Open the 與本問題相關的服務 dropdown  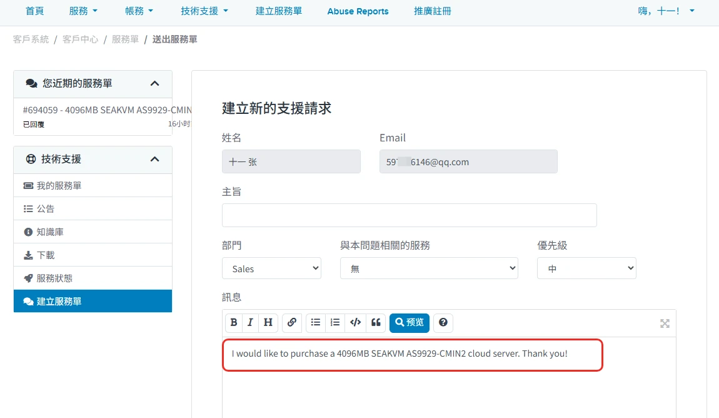tap(429, 268)
